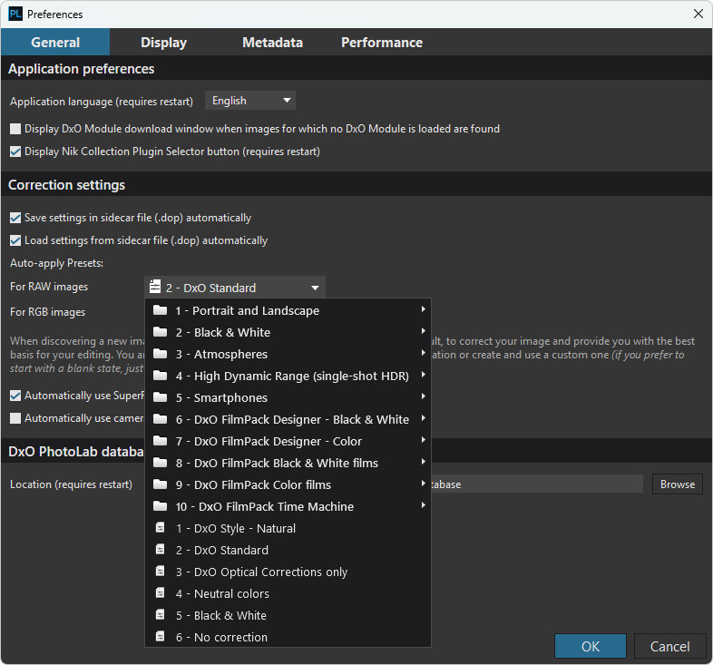Click folder icon beside FilmPack Designer - Color
This screenshot has height=665, width=713.
(x=160, y=441)
